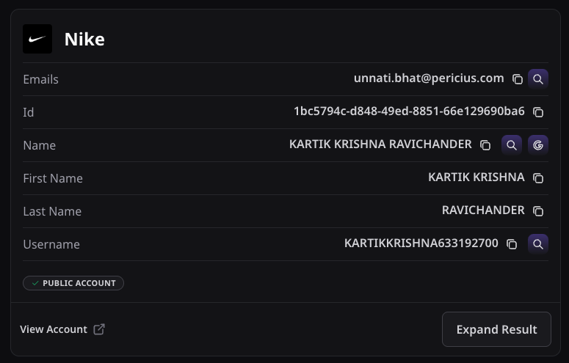Image resolution: width=569 pixels, height=363 pixels.
Task: Copy the Id value
Action: point(538,112)
